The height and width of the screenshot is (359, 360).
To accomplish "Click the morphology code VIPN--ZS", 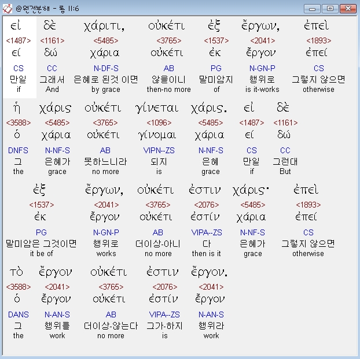I will pos(159,150).
